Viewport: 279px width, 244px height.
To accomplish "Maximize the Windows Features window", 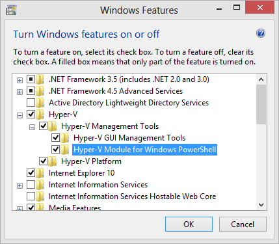I will click(237, 8).
